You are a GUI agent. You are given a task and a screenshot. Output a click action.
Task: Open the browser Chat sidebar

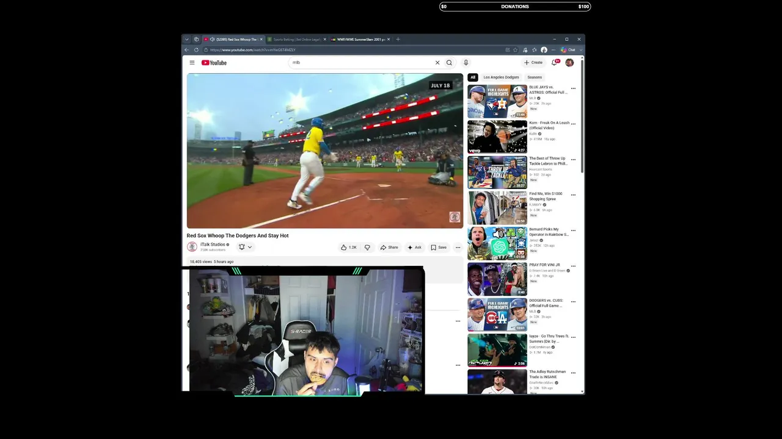569,50
